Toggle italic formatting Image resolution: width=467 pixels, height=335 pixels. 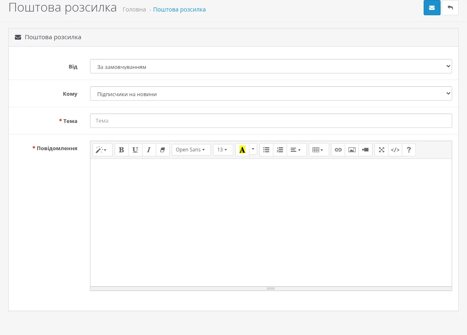tap(149, 150)
